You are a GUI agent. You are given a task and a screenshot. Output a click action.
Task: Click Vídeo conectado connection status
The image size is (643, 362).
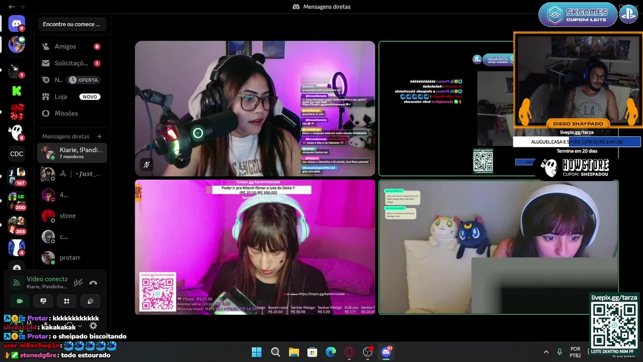tap(47, 279)
